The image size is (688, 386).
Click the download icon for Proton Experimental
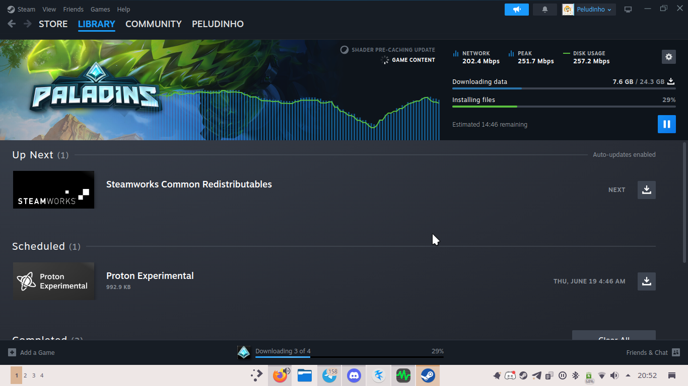pos(647,281)
